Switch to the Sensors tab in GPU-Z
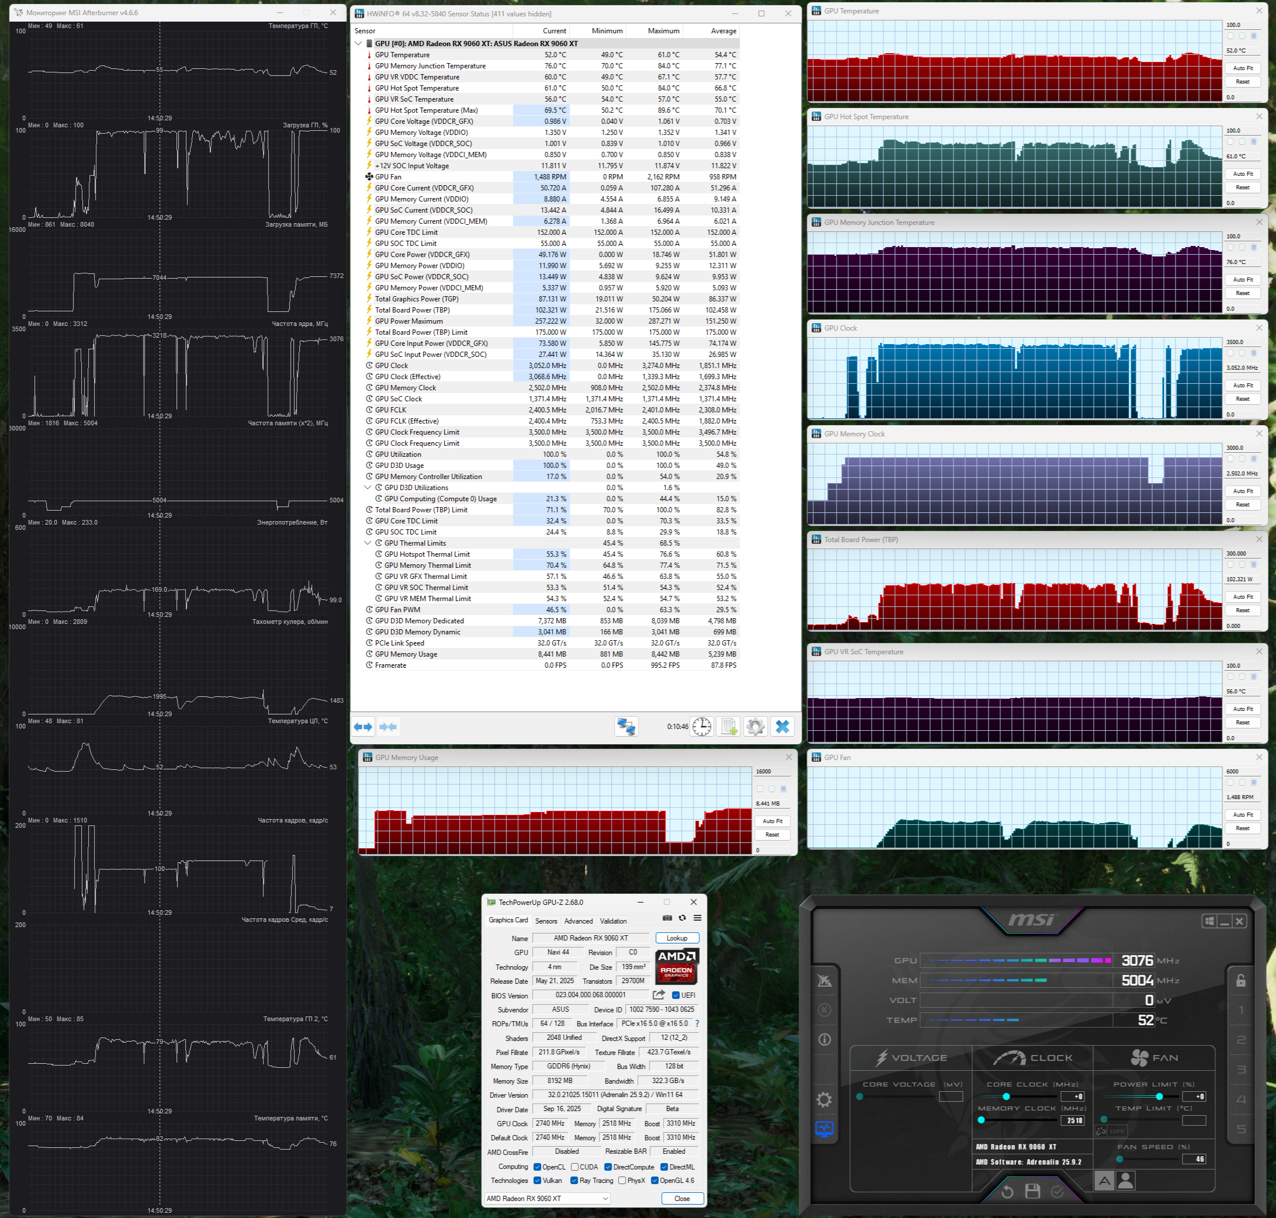 coord(546,921)
